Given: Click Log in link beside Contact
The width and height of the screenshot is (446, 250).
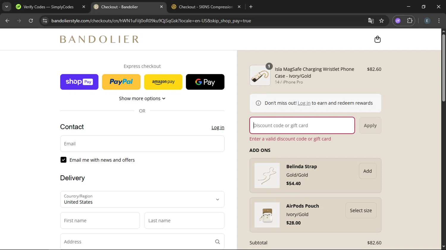Looking at the screenshot, I should pos(218,128).
